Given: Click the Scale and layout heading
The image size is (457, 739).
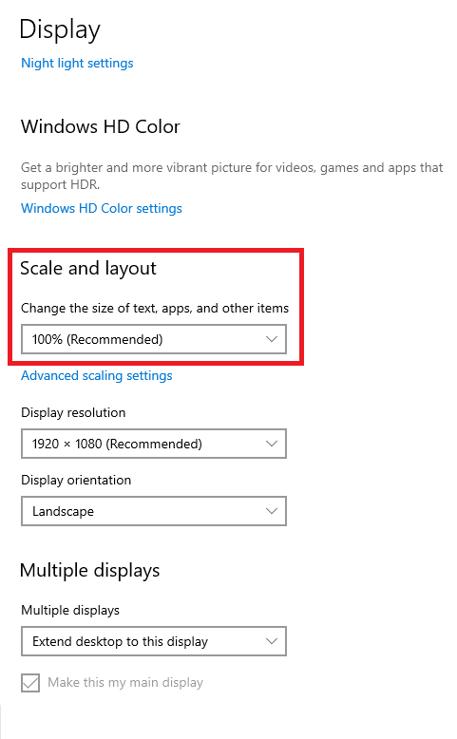Looking at the screenshot, I should click(88, 268).
